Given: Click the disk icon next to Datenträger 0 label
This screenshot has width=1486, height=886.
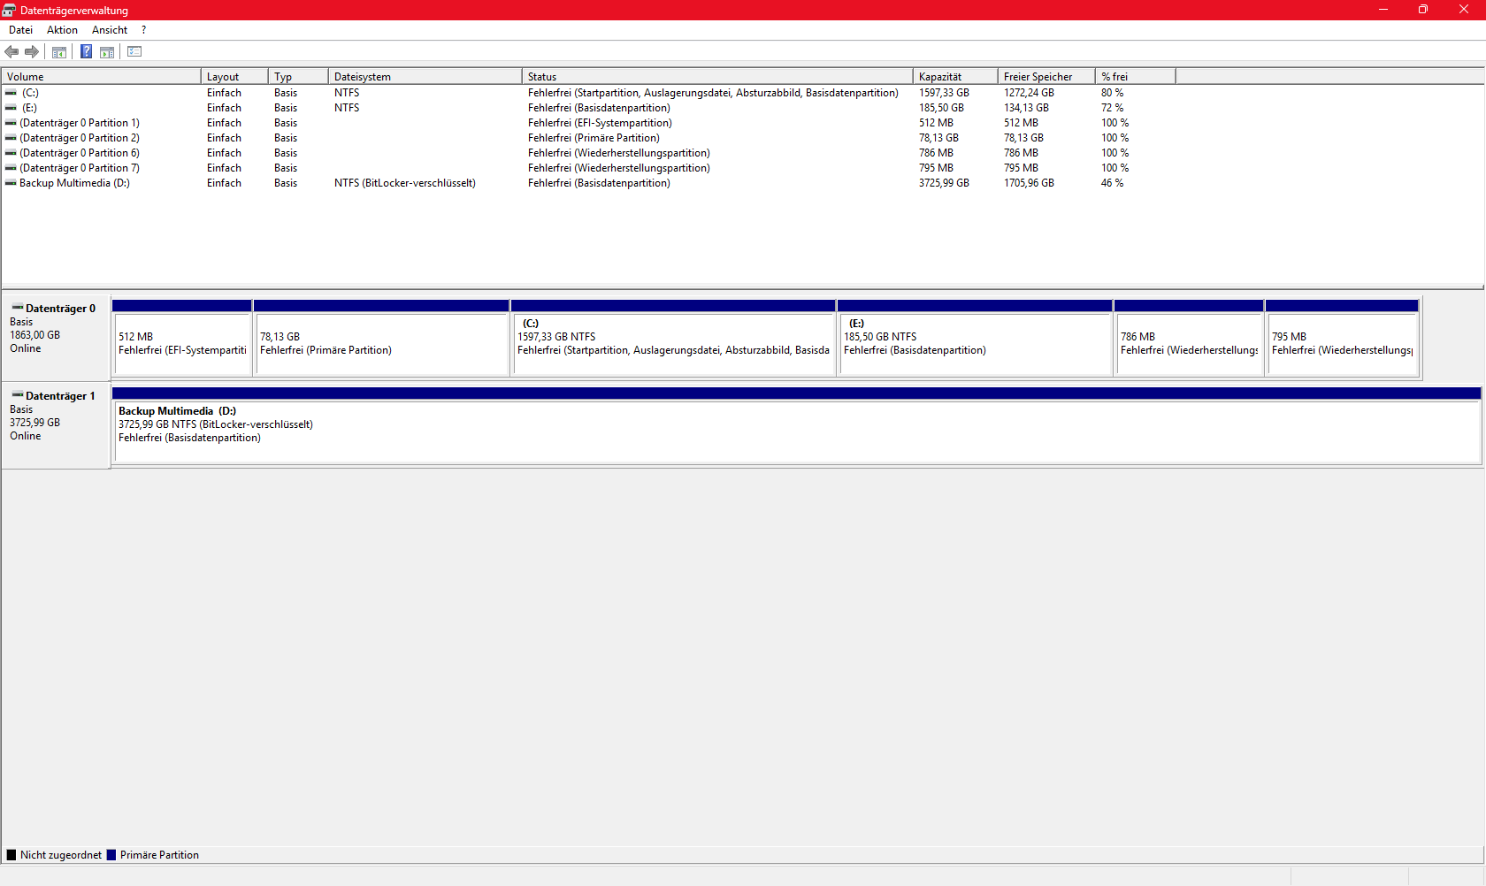Looking at the screenshot, I should [x=18, y=308].
